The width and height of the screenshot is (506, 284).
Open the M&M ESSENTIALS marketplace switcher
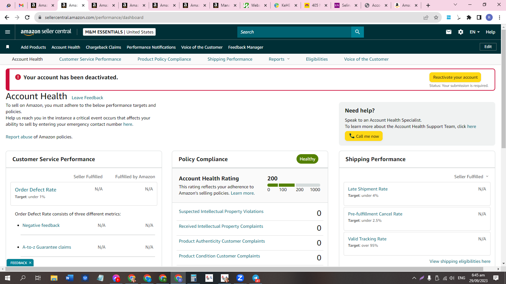[x=119, y=32]
